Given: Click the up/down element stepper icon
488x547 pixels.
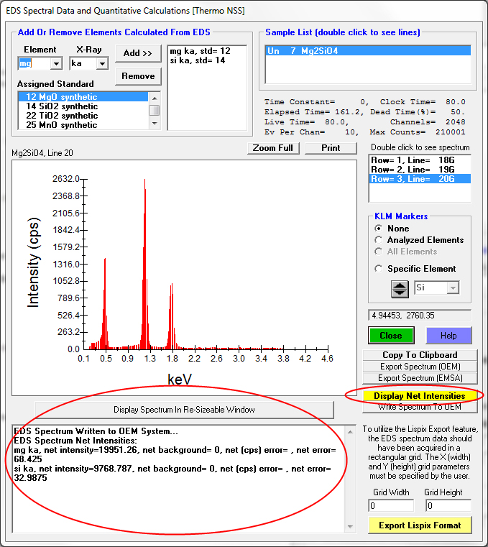Looking at the screenshot, I should pos(400,288).
